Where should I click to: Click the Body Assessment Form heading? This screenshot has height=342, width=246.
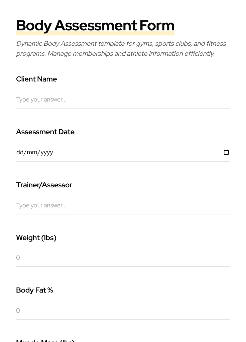click(x=95, y=25)
